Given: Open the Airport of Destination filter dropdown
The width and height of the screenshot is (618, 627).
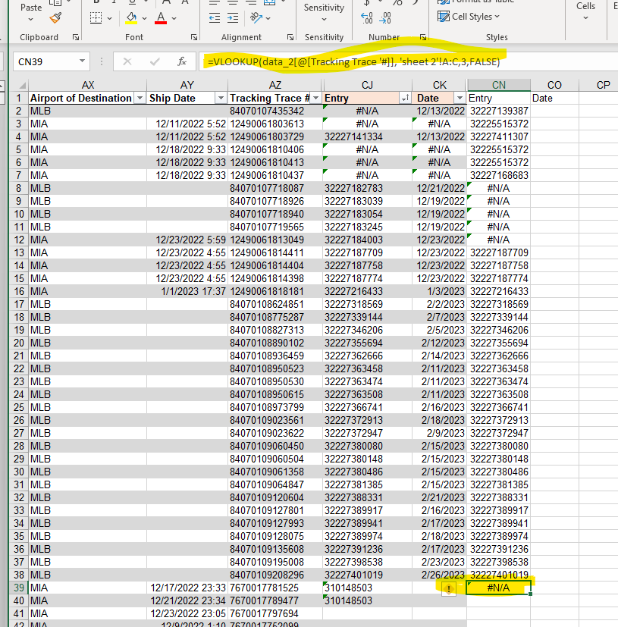Looking at the screenshot, I should pos(140,98).
